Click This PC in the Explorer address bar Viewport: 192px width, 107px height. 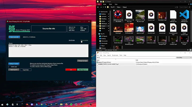pyautogui.click(x=113, y=7)
